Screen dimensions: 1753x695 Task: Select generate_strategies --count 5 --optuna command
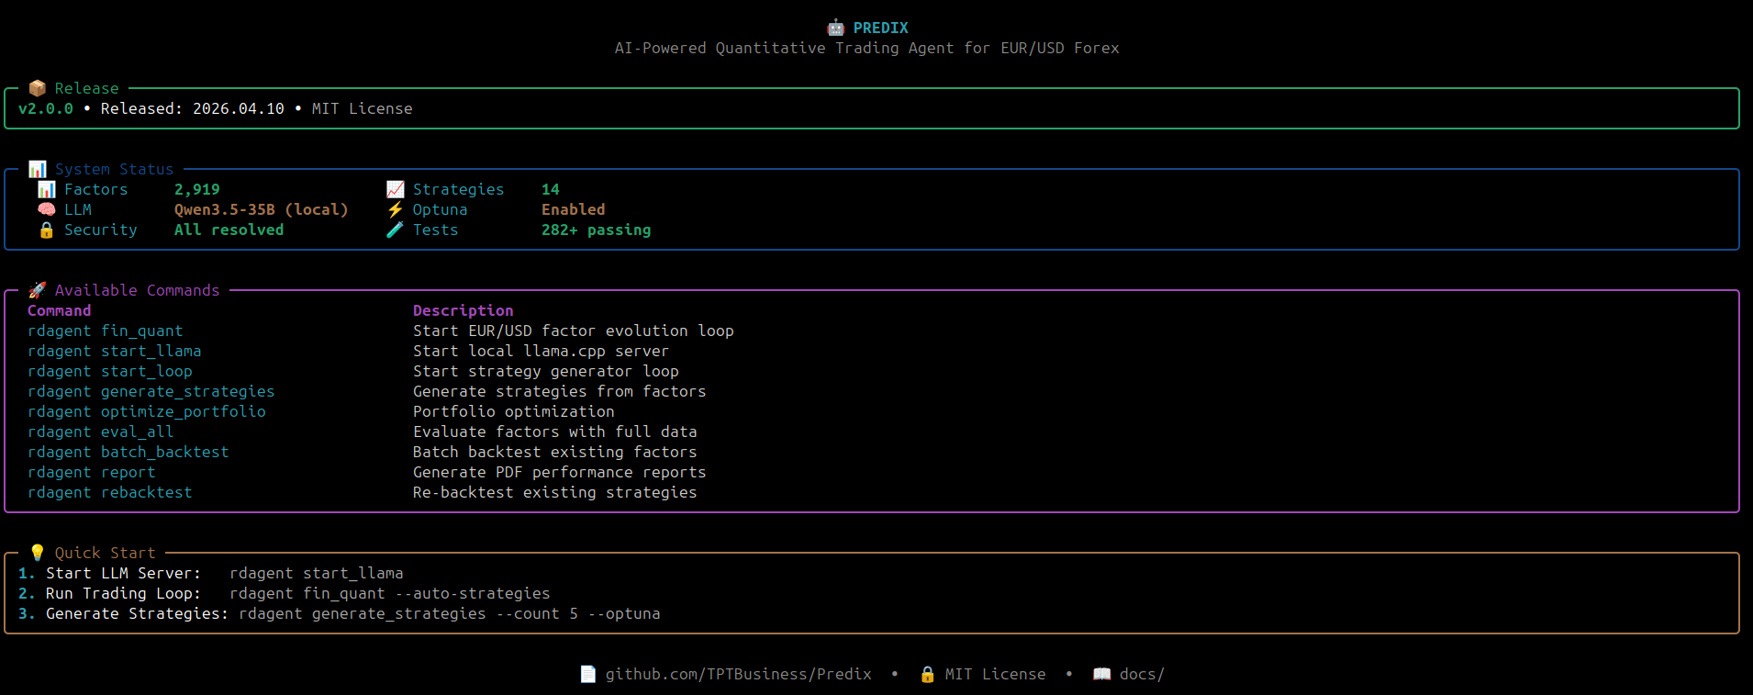(x=450, y=613)
